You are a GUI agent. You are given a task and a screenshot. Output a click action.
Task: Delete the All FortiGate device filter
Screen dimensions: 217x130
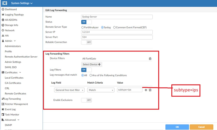click(150, 59)
